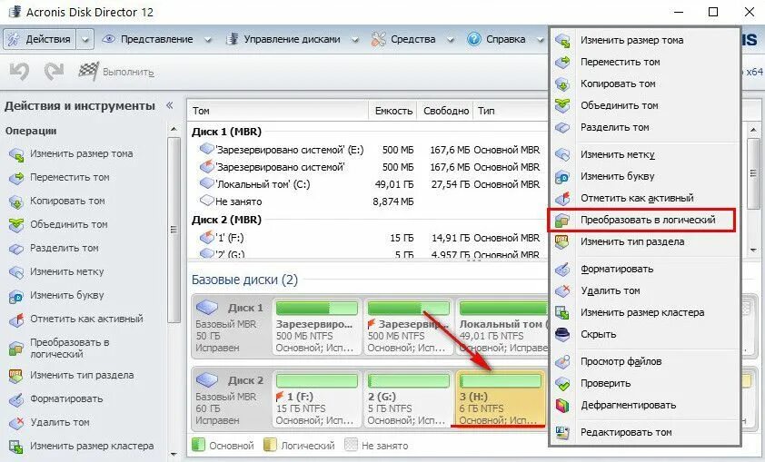765x462 pixels.
Task: Click Диск 1 drive icon in disk map
Action: point(207,308)
